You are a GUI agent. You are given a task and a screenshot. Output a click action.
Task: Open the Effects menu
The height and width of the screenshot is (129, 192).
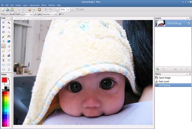coord(44,5)
